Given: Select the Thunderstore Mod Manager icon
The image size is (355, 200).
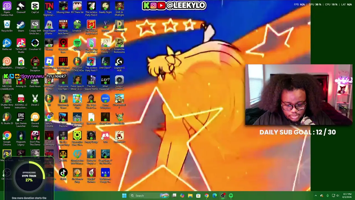Looking at the screenshot, I should tap(77, 157).
